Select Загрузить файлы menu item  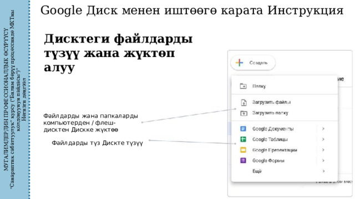pos(285,102)
